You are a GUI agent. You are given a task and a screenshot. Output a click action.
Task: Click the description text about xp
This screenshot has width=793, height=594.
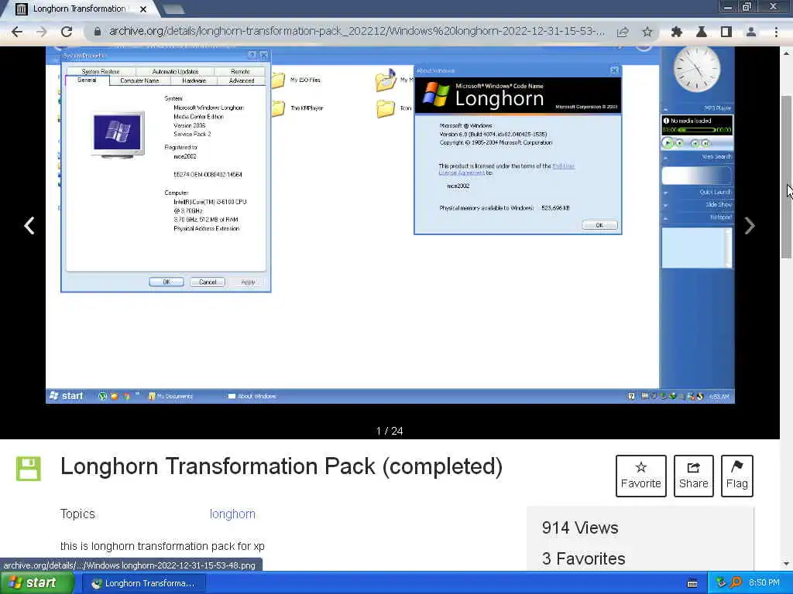pos(163,546)
